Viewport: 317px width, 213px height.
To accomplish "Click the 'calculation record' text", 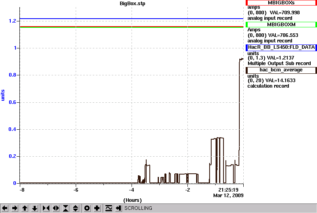I will pos(268,86).
